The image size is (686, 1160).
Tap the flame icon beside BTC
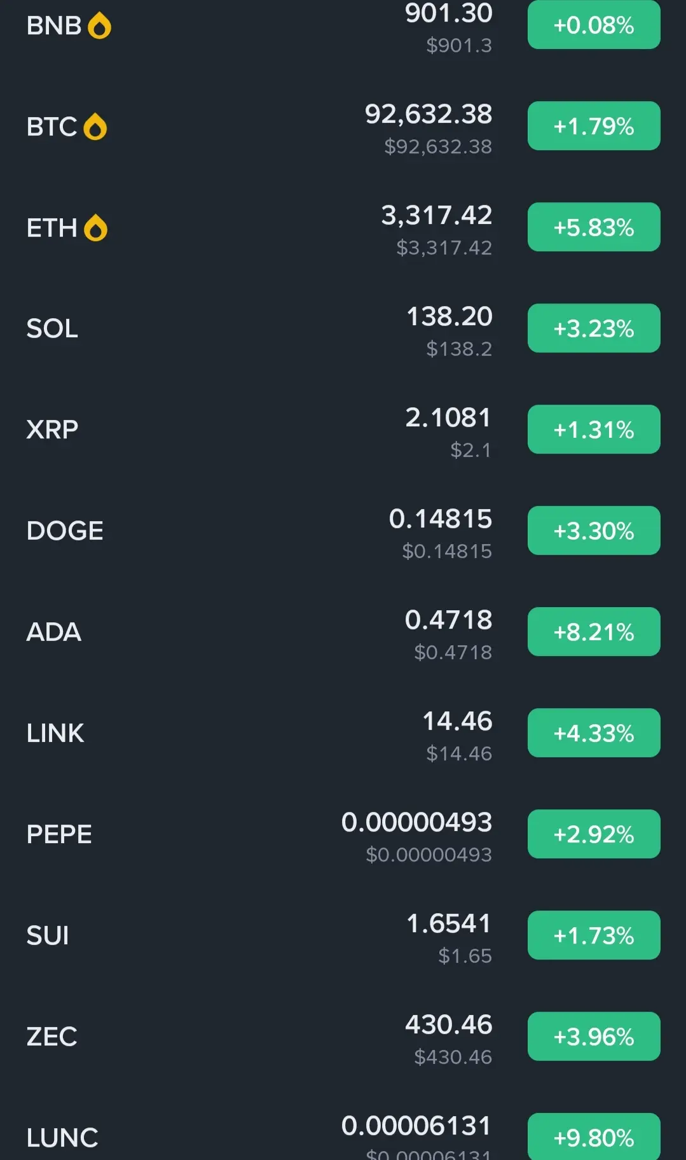pos(95,127)
